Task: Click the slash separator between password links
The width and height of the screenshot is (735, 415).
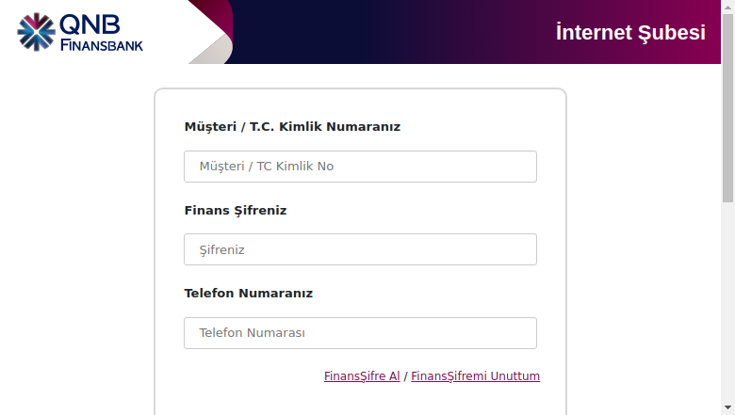Action: (x=405, y=376)
